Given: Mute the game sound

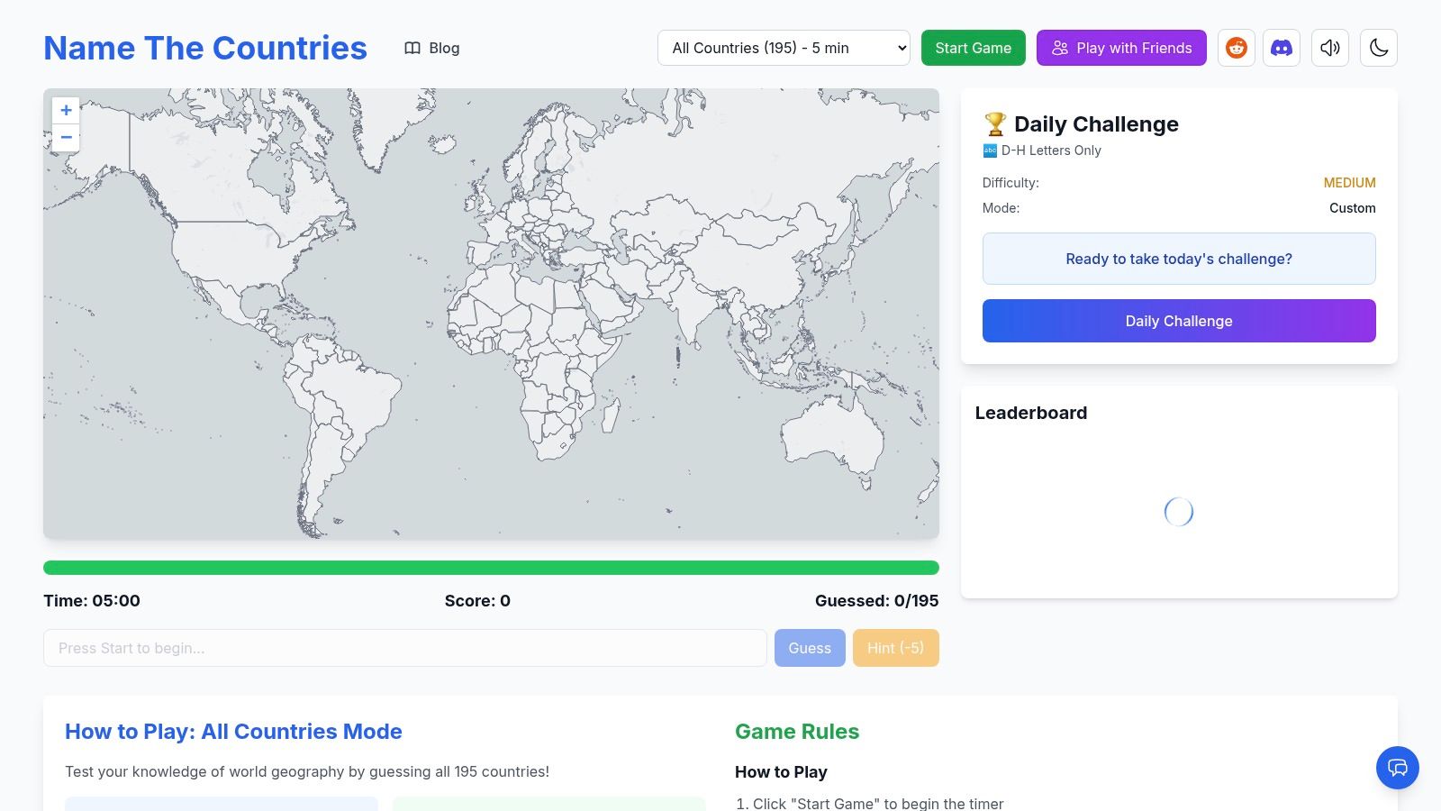Looking at the screenshot, I should pos(1329,48).
